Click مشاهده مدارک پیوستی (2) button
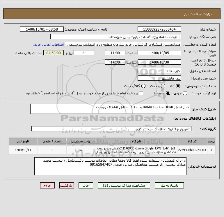 124,186
